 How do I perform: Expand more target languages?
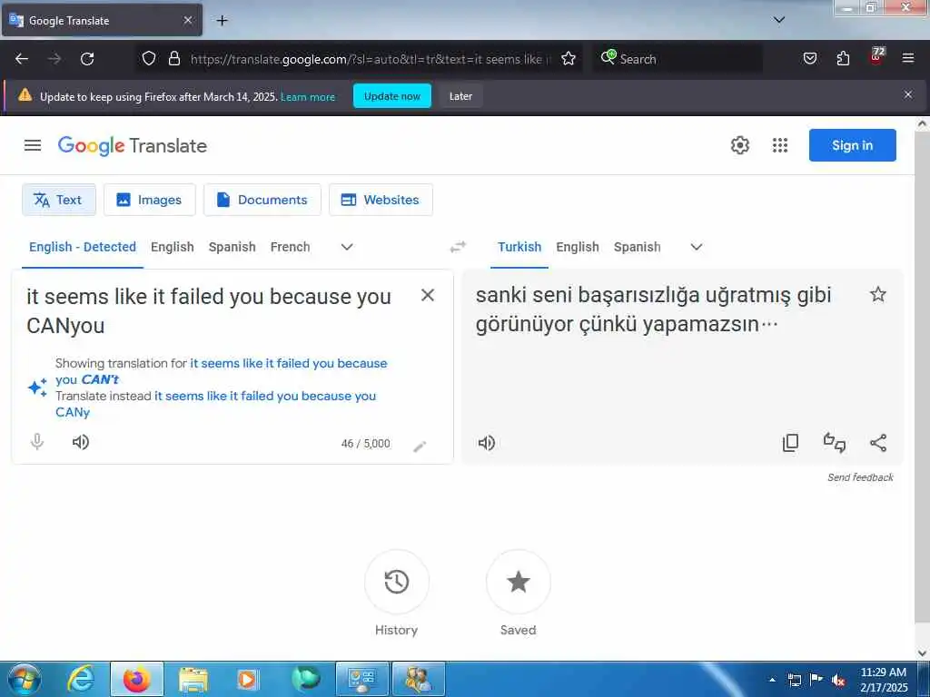pyautogui.click(x=697, y=247)
